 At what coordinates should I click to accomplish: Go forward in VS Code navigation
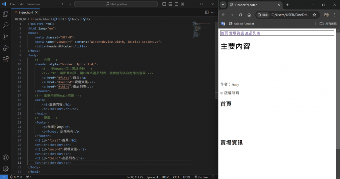click(x=69, y=4)
